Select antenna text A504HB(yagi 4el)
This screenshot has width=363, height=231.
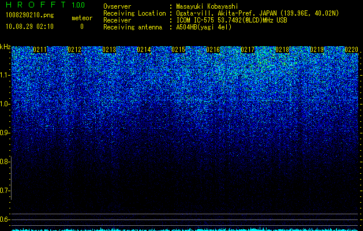[x=204, y=27]
